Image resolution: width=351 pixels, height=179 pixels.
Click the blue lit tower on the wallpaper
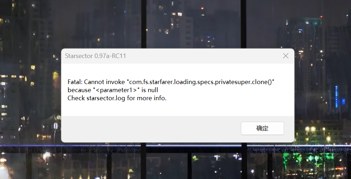336,96
